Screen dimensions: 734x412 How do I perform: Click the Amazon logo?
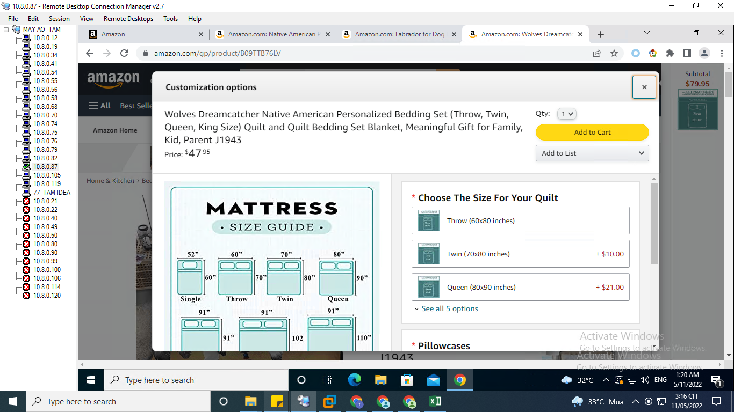tap(113, 79)
